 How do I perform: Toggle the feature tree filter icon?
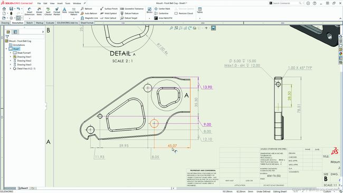(7, 37)
